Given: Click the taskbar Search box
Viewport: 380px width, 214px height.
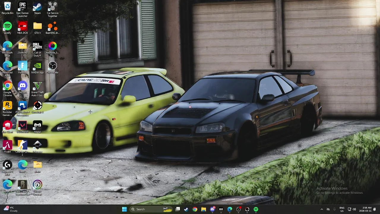Looking at the screenshot, I should click(x=151, y=209).
